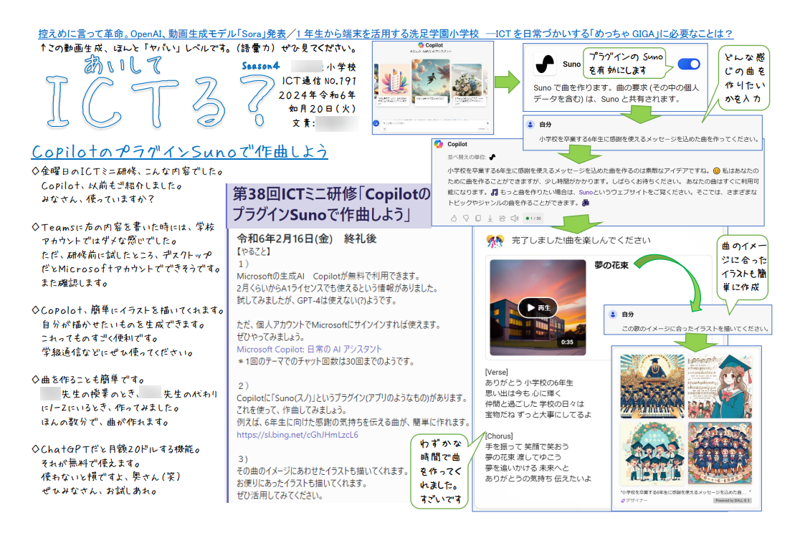Viewport: 800px width, 543px height.
Task: Click the Powered by DALL·E 3 badge
Action: [x=732, y=501]
